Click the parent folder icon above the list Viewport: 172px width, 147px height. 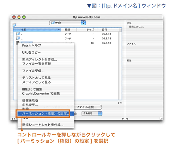[x=14, y=25]
